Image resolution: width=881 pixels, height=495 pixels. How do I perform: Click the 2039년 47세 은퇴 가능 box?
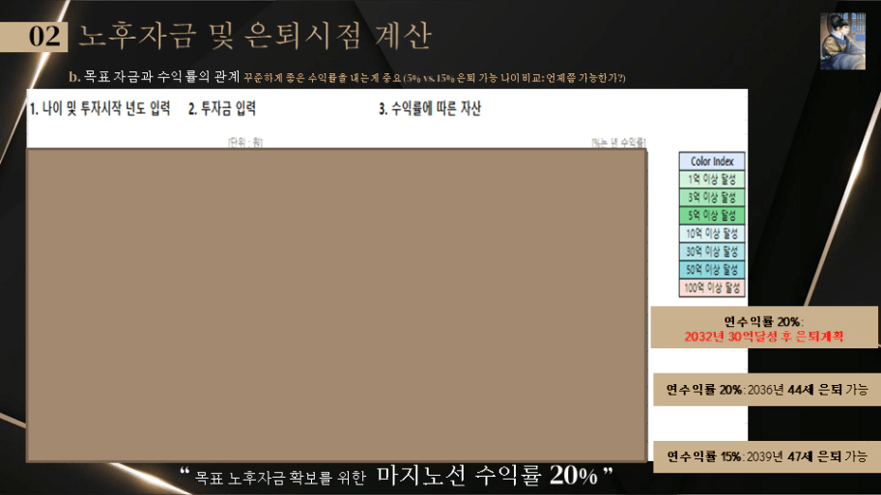click(x=767, y=456)
